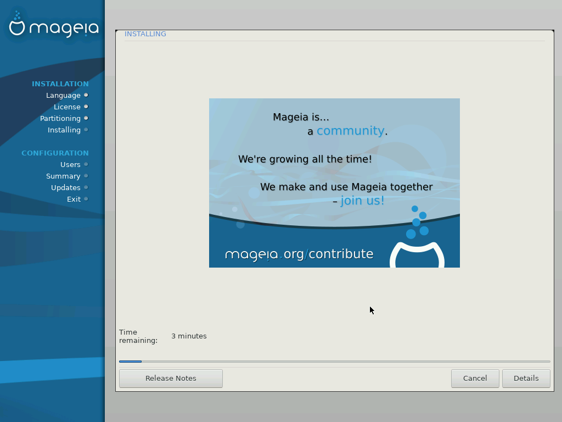Image resolution: width=562 pixels, height=422 pixels.
Task: Click the CONFIGURATION section header
Action: coord(55,153)
